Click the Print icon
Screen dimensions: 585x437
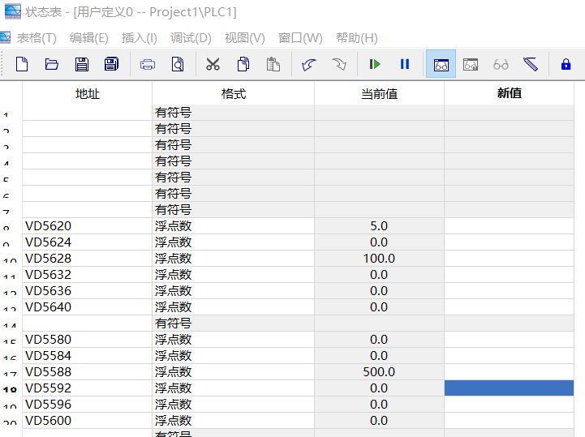tap(148, 65)
